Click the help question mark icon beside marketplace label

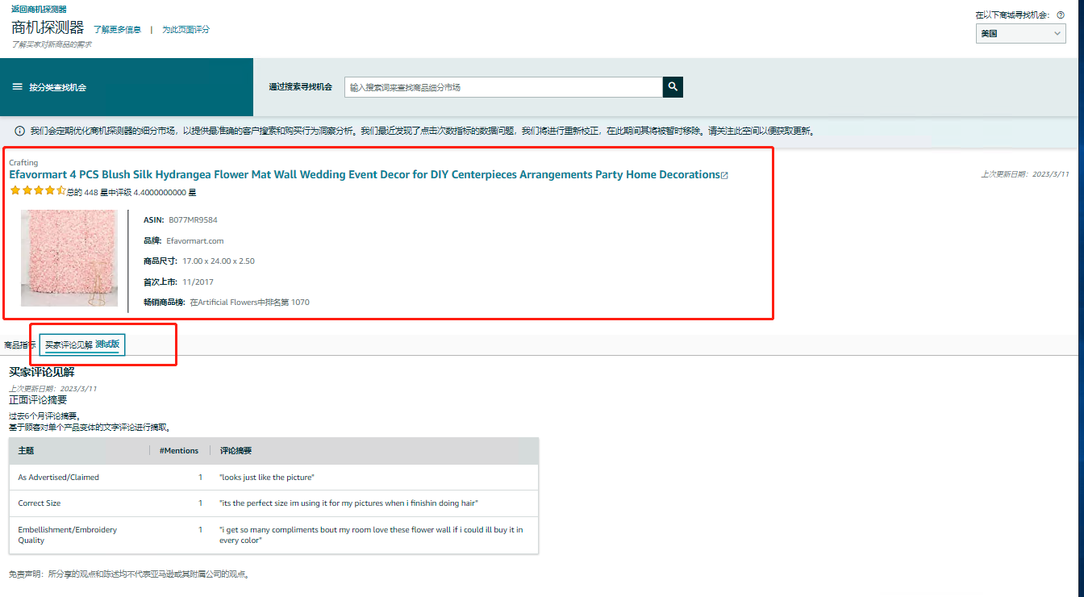pos(1061,15)
